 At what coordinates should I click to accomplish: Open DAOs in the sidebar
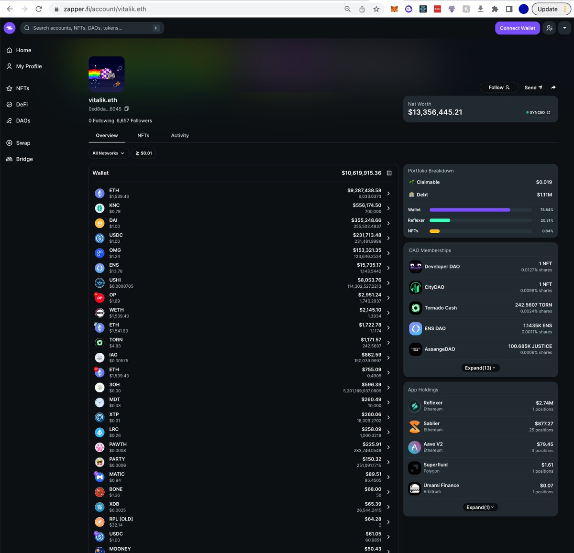pyautogui.click(x=18, y=120)
